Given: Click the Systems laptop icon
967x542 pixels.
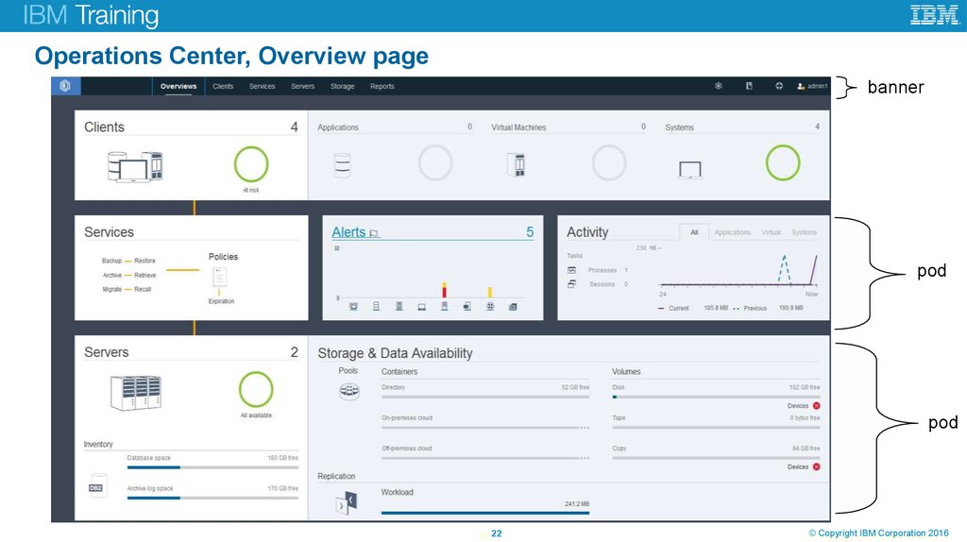Looking at the screenshot, I should click(x=690, y=170).
